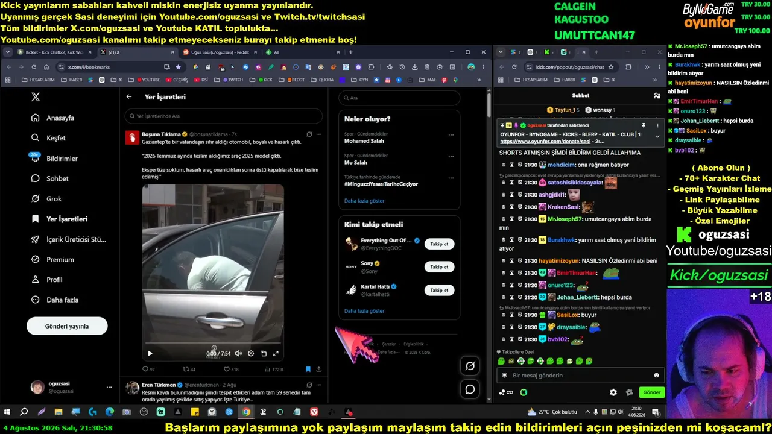Viewport: 772px width, 434px height.
Task: Open the floating Grok button
Action: pyautogui.click(x=470, y=365)
